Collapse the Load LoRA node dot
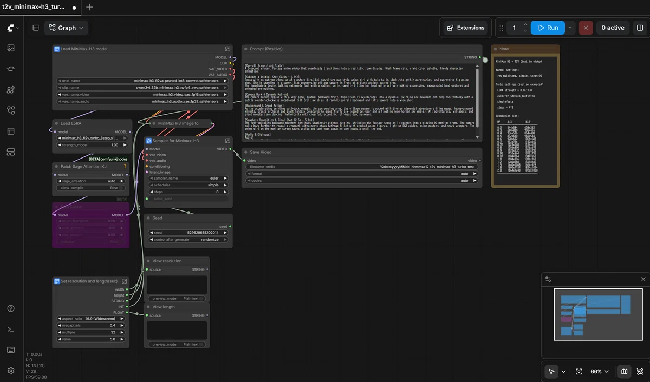Image resolution: width=650 pixels, height=382 pixels. tap(56, 123)
